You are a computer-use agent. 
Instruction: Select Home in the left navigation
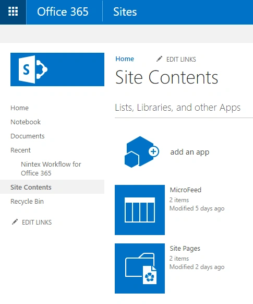[19, 108]
